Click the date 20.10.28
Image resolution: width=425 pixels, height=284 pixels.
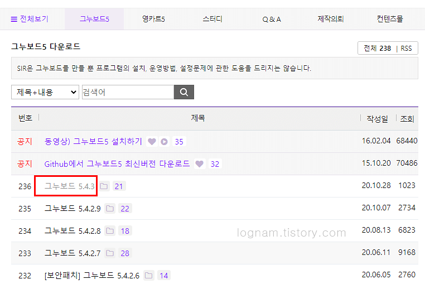pos(376,185)
